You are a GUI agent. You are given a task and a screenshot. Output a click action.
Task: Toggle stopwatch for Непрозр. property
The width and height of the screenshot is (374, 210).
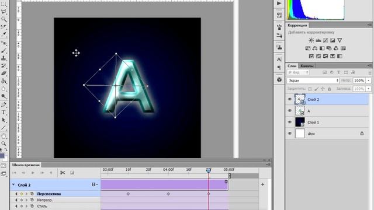(x=32, y=200)
